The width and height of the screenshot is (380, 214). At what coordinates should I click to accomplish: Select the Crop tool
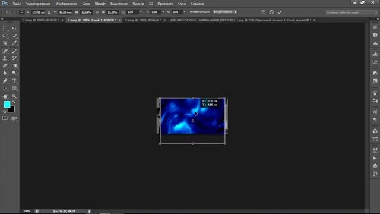click(x=5, y=43)
